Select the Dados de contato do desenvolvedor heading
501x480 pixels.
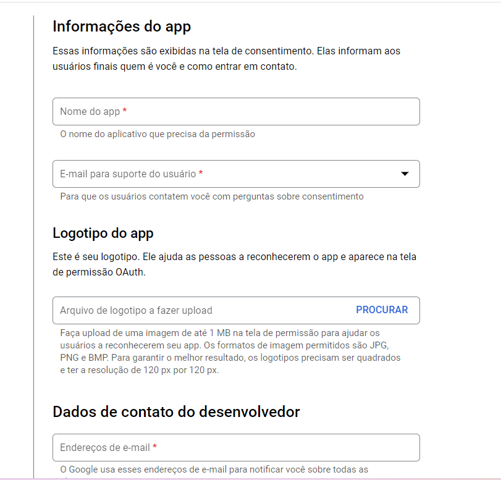pyautogui.click(x=176, y=412)
